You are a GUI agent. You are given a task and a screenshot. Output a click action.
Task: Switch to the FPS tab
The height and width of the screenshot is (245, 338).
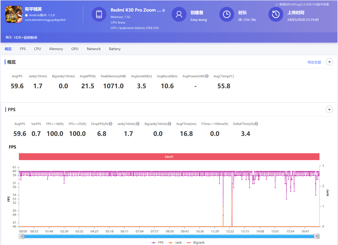(23, 49)
